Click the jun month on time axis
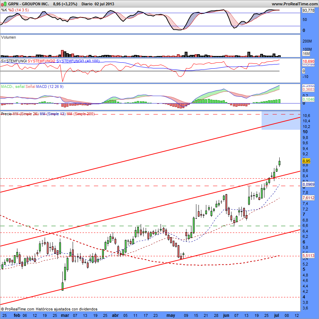This screenshot has height=319, width=319. click(x=226, y=315)
